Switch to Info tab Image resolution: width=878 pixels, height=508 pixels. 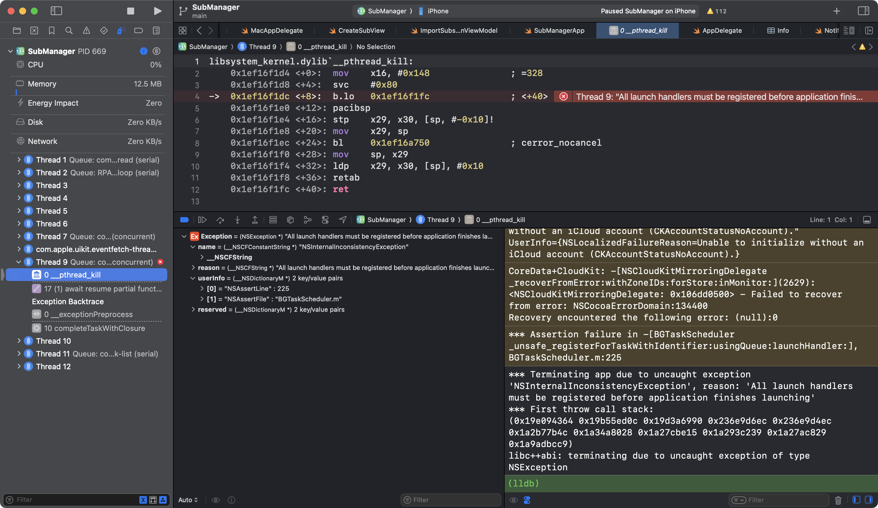tap(778, 31)
